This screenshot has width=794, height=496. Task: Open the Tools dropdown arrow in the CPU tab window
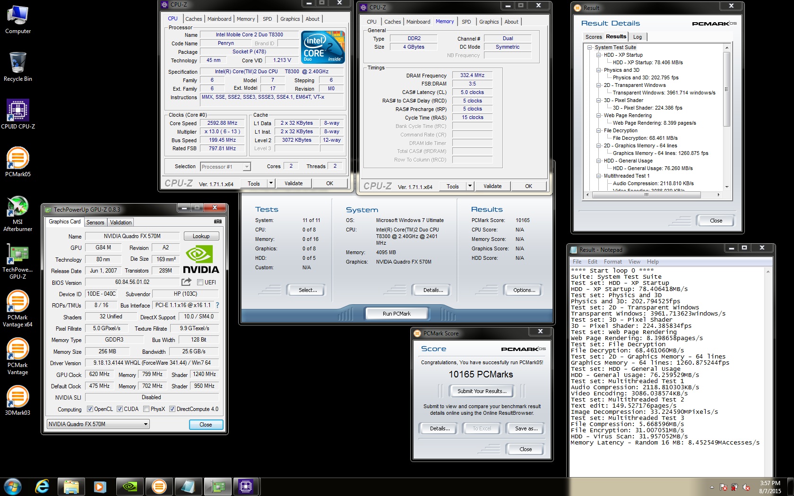point(271,183)
